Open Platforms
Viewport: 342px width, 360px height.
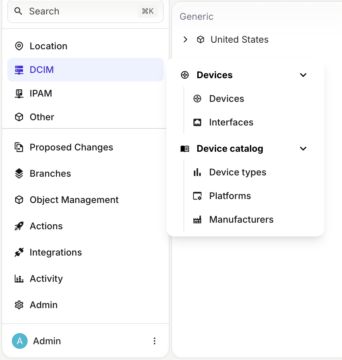(x=230, y=196)
